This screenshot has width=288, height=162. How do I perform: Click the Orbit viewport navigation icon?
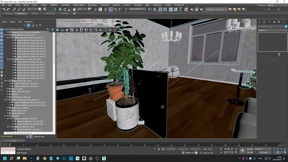tap(281, 153)
